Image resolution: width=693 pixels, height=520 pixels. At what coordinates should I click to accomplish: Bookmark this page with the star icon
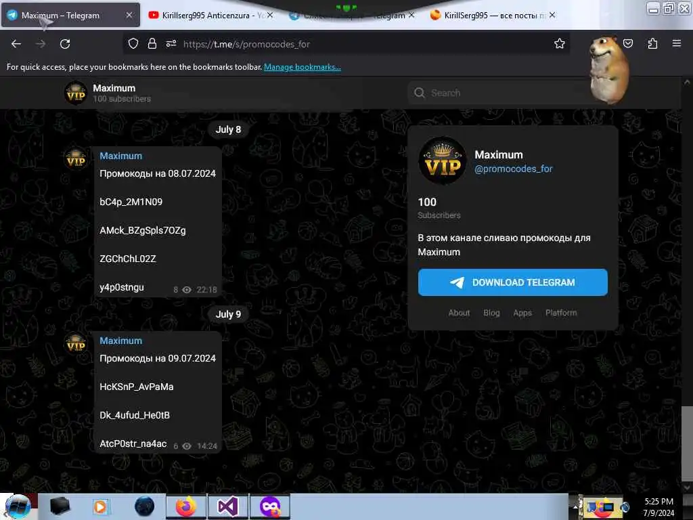click(x=560, y=43)
